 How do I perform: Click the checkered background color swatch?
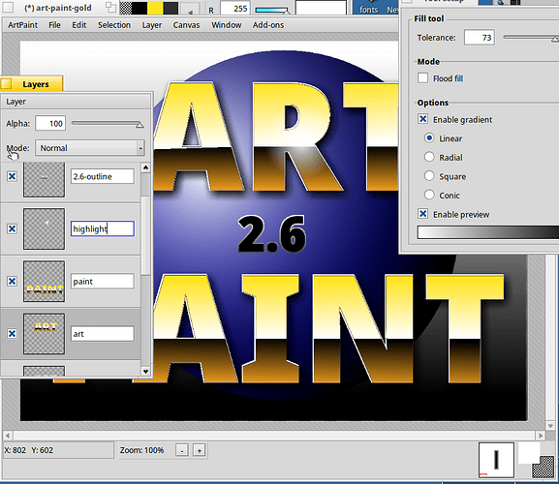(x=543, y=467)
